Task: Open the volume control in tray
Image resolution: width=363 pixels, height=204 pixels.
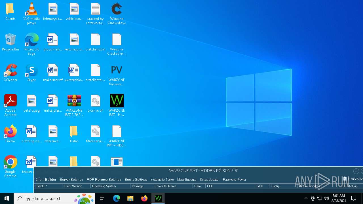Action: click(326, 198)
